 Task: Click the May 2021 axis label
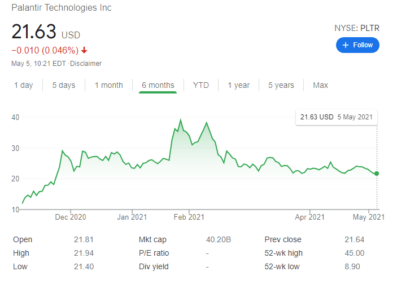pyautogui.click(x=369, y=217)
